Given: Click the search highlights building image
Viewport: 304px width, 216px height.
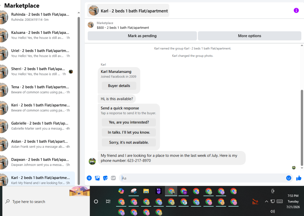Looking at the screenshot, I should pyautogui.click(x=80, y=191).
